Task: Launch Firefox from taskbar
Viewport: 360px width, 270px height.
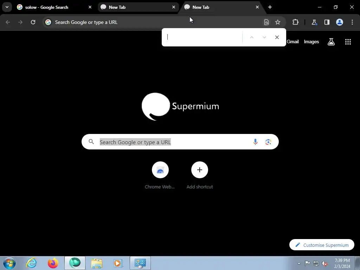Action: pyautogui.click(x=53, y=263)
